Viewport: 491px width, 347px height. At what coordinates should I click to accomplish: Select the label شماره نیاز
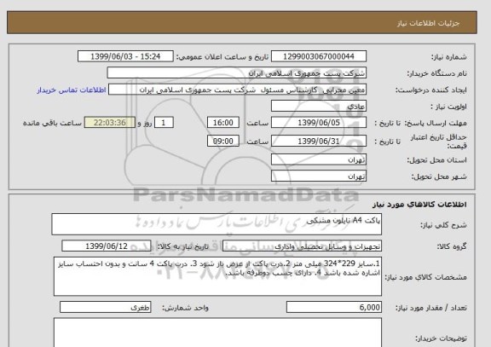click(449, 57)
